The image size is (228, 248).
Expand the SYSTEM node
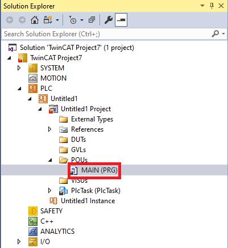(19, 68)
